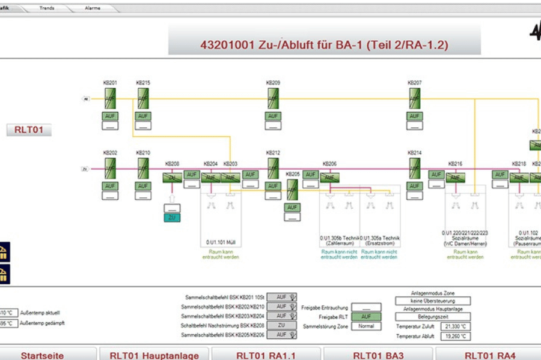Click the AB exhaust duct arrow marker
The image size is (541, 360).
tap(85, 99)
